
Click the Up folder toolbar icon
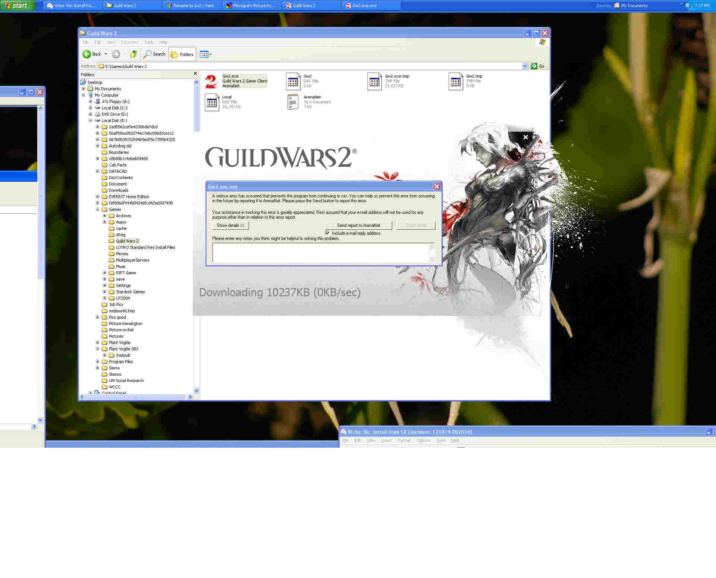pos(134,54)
